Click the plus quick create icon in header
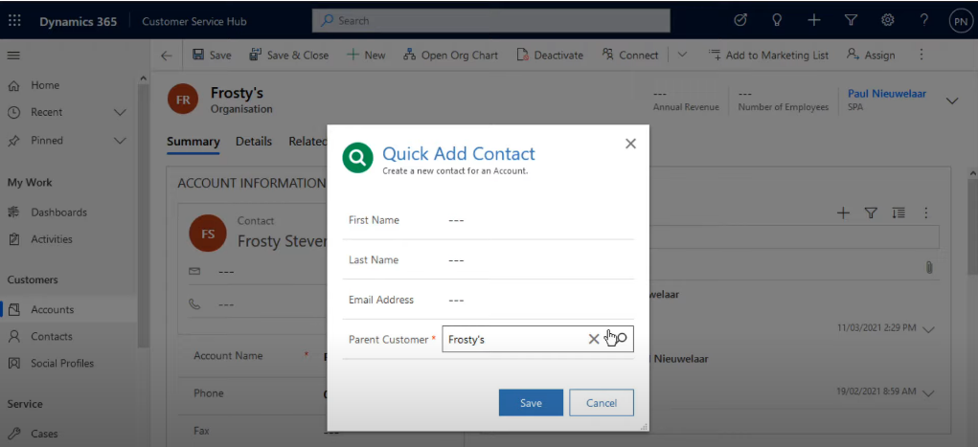 814,20
